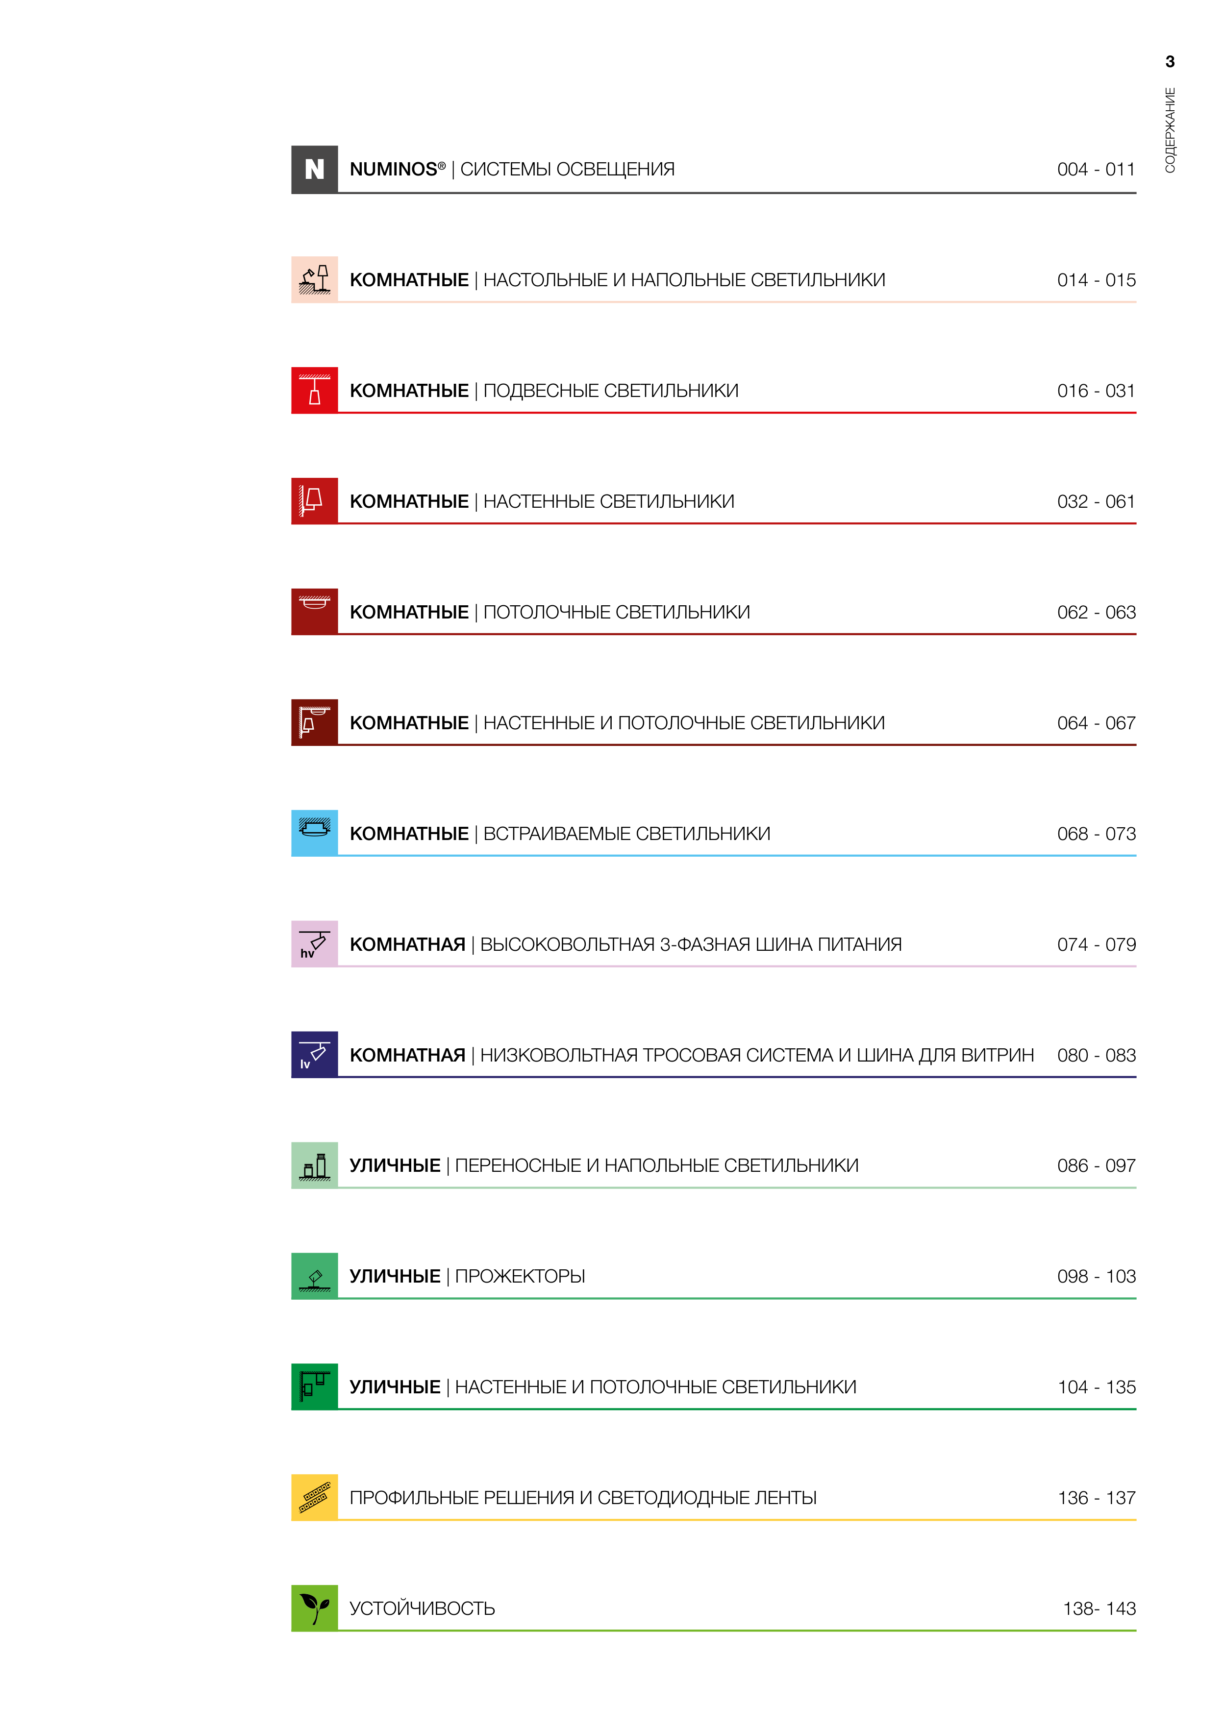The image size is (1224, 1731).
Task: Open the УСТОЙЧИВОСТЬ contents entry
Action: coord(422,1609)
